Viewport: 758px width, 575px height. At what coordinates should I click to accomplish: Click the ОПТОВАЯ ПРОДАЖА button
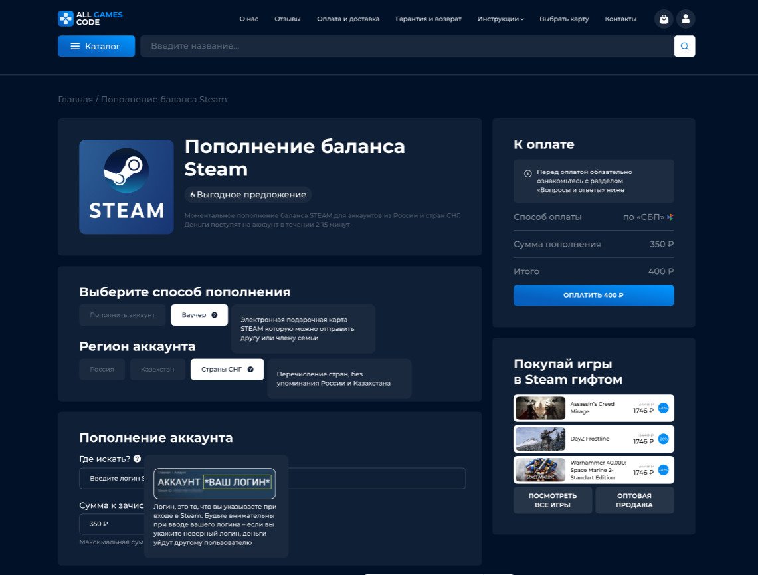634,500
